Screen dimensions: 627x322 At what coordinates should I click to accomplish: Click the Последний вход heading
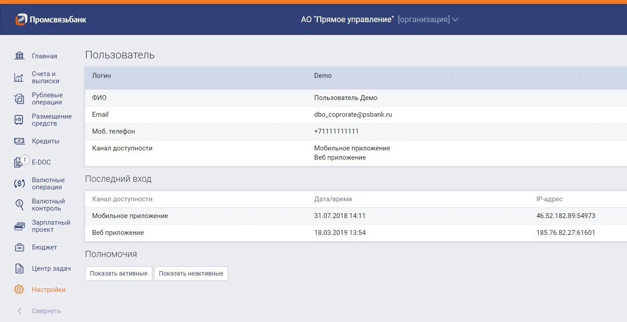tap(118, 179)
